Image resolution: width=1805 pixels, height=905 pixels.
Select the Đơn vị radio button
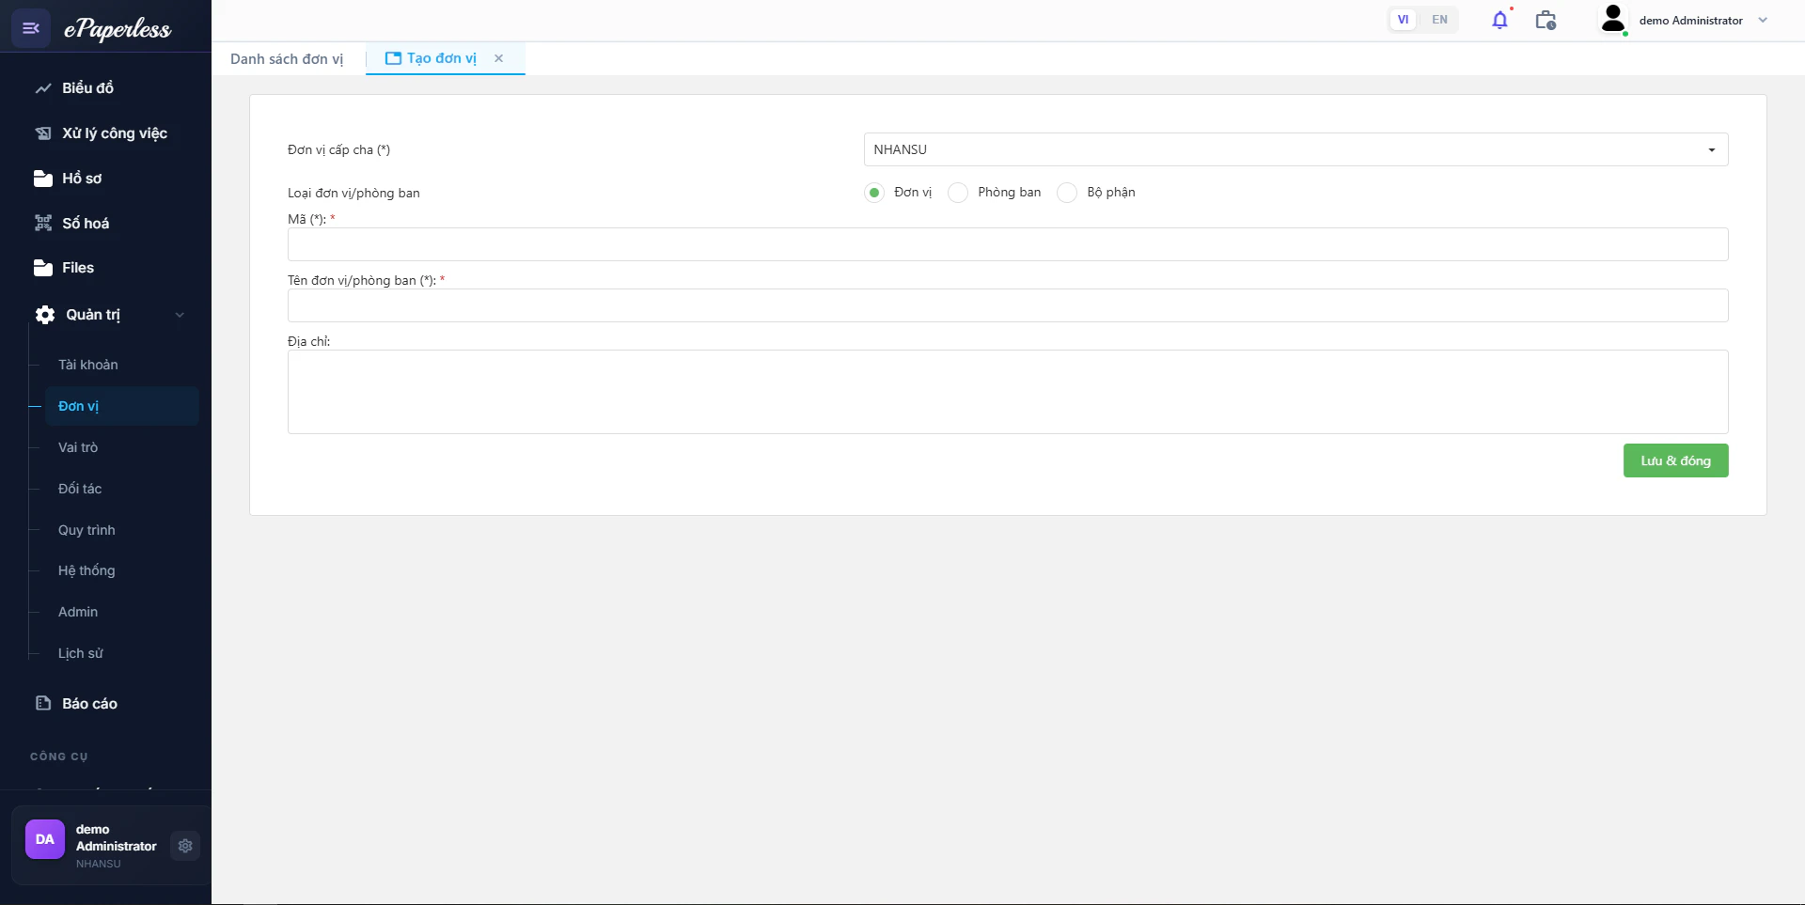[874, 193]
